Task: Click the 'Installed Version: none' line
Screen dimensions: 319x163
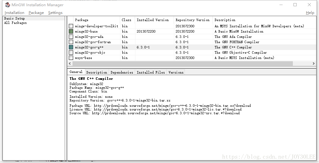Action: 91,97
